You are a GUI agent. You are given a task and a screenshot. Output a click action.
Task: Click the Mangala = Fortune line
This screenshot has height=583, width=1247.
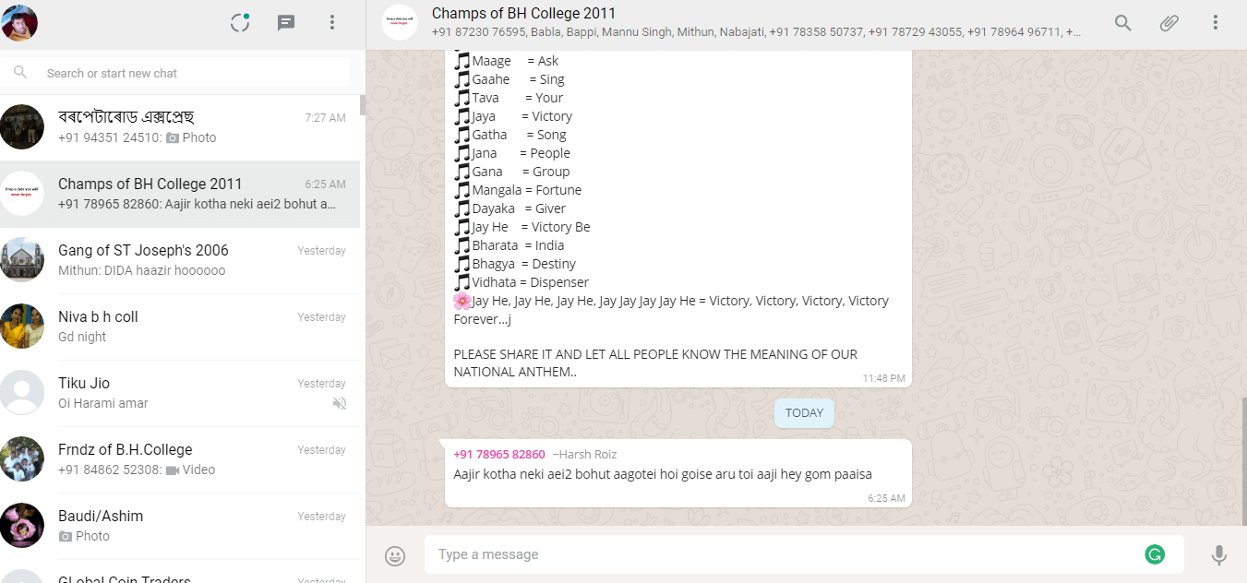pos(518,190)
